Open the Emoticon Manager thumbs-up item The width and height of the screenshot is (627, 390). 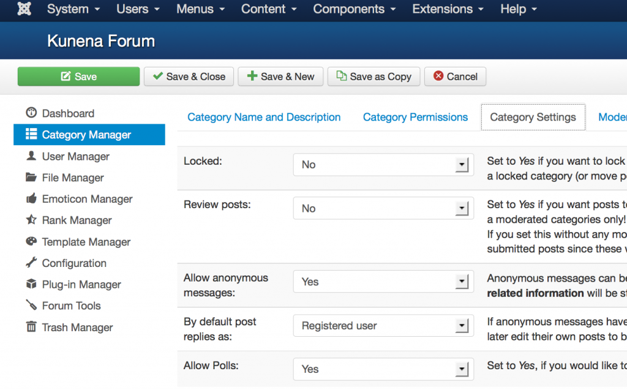[79, 199]
